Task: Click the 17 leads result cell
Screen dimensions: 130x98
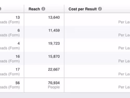Action: point(12,72)
